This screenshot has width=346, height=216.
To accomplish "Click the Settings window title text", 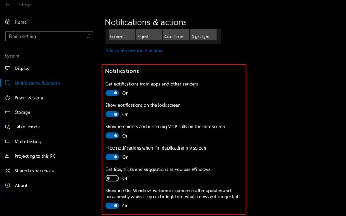I will 25,5.
